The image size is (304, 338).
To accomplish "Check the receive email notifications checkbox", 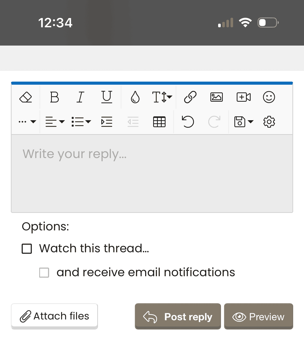I will 44,273.
